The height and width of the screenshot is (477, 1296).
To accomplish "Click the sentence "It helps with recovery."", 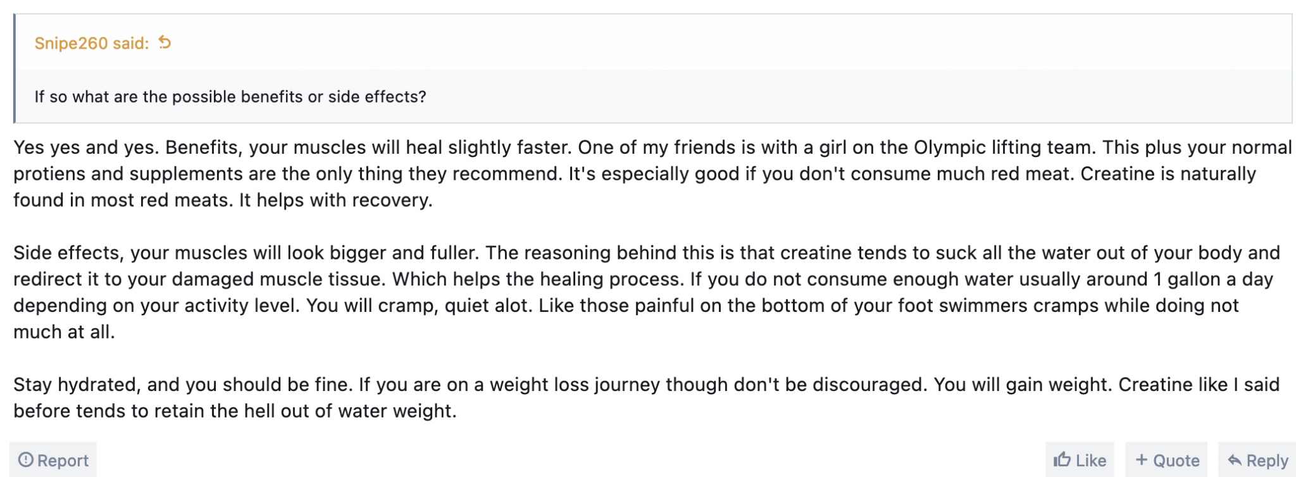I will point(335,200).
